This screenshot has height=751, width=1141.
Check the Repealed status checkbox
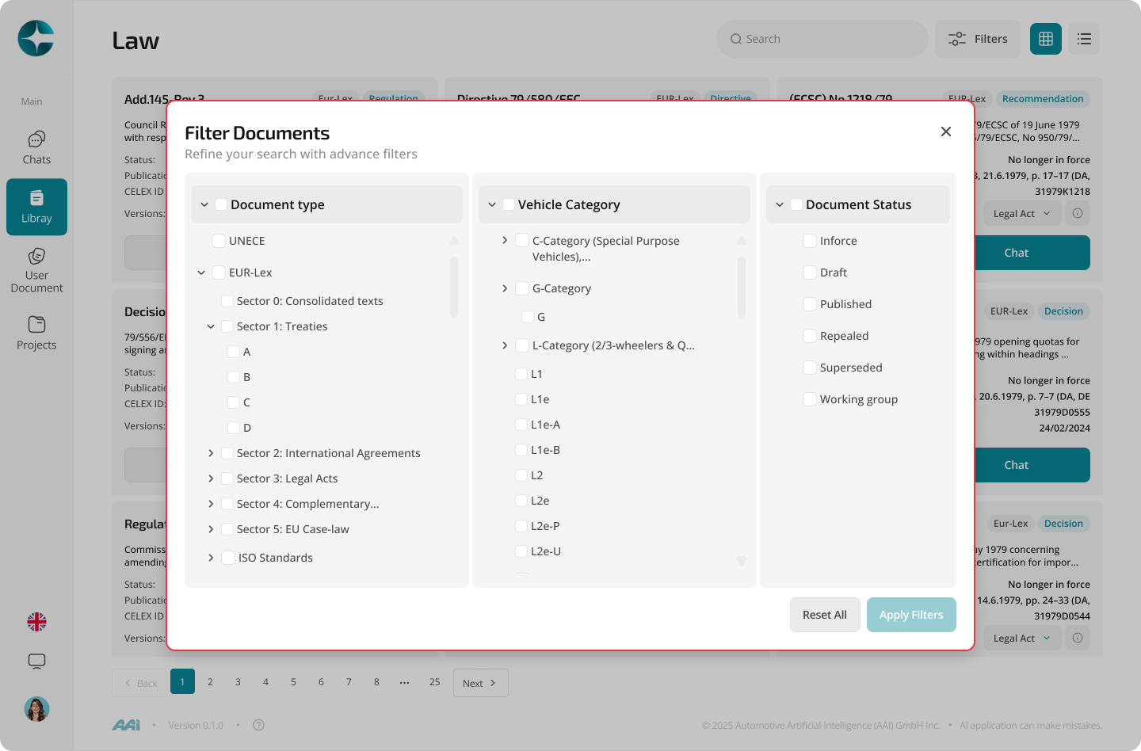pos(810,336)
